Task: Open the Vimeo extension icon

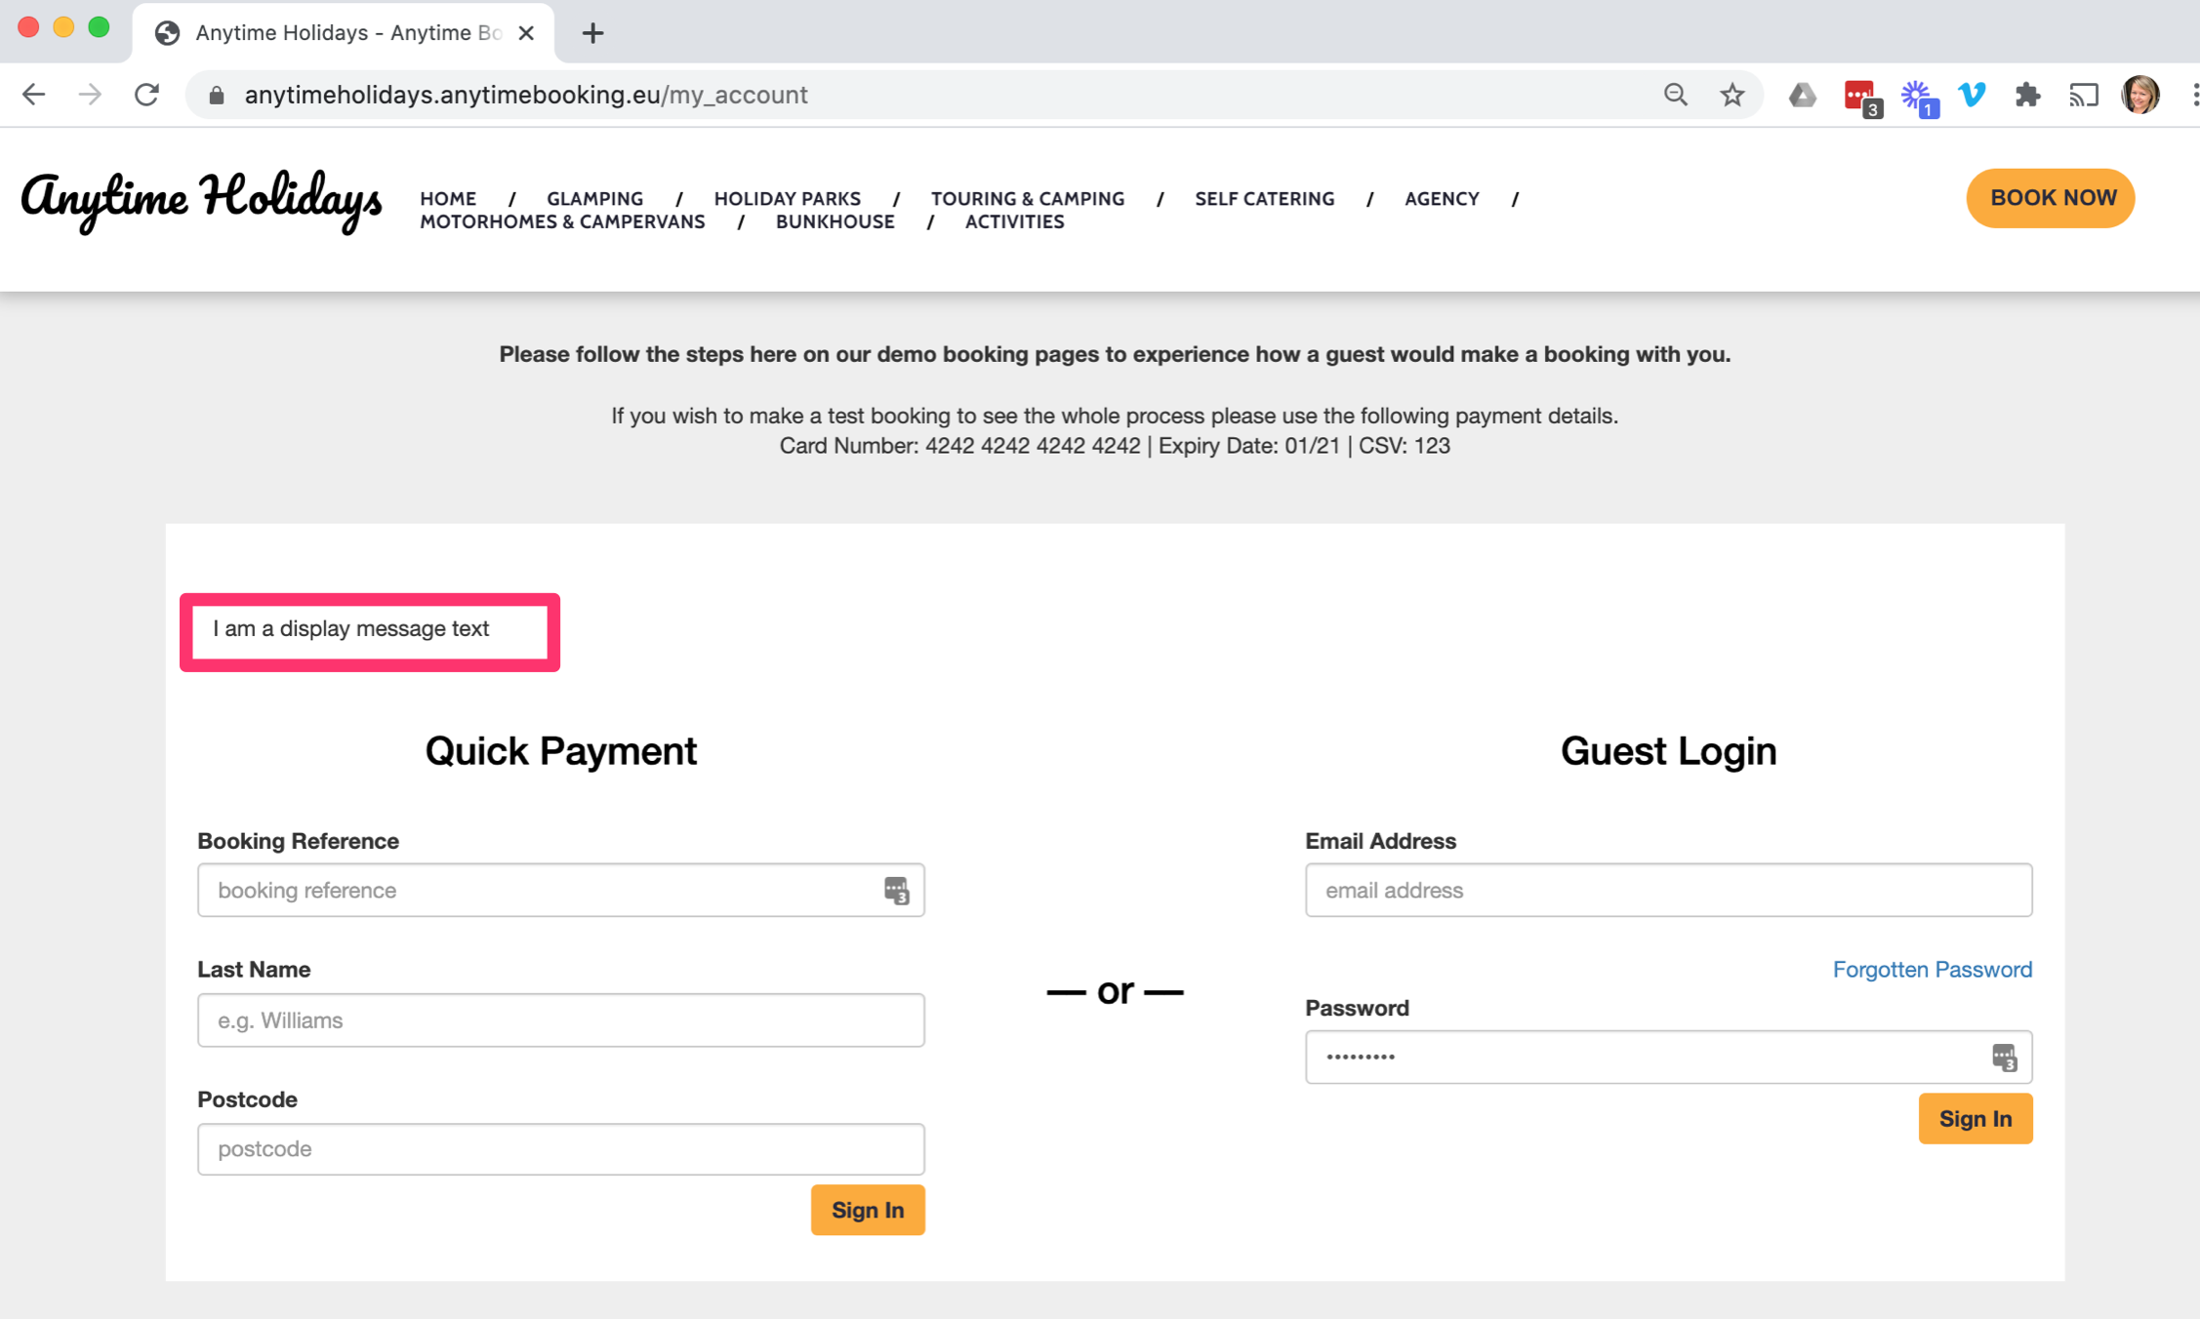Action: coord(1972,95)
